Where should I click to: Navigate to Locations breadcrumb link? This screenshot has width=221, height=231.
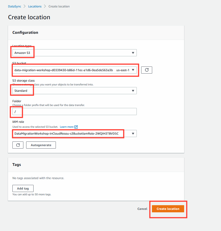pos(35,6)
